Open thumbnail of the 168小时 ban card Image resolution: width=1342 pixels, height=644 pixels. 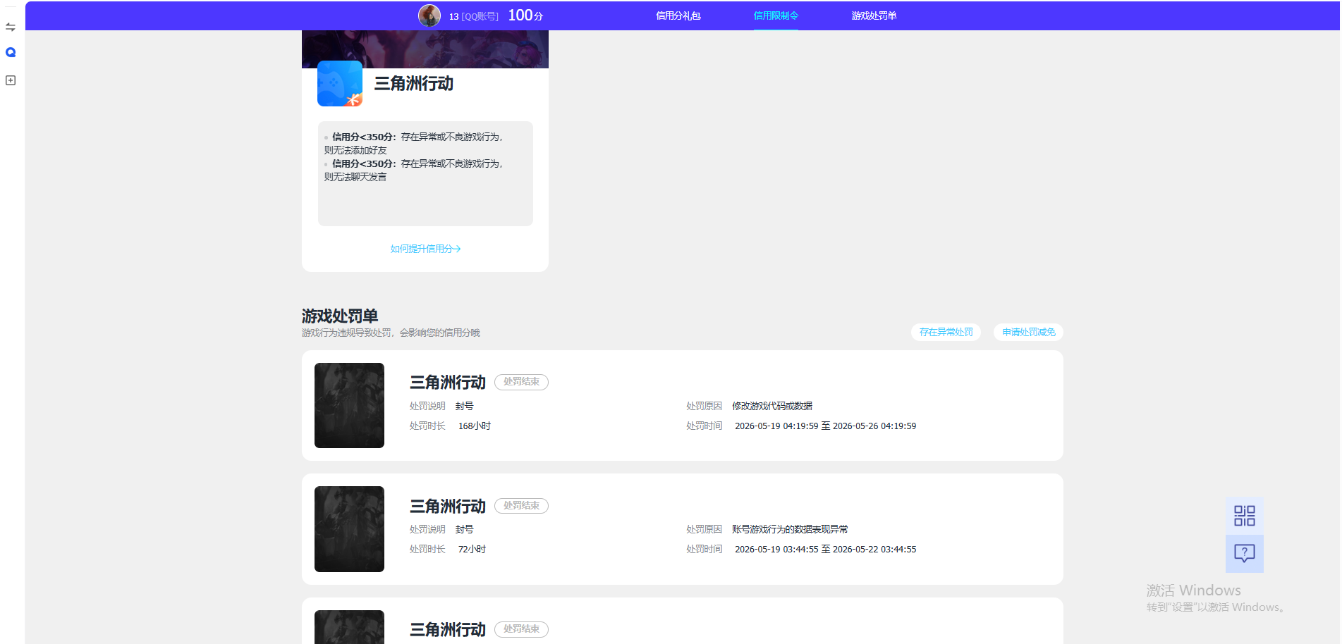click(x=349, y=405)
